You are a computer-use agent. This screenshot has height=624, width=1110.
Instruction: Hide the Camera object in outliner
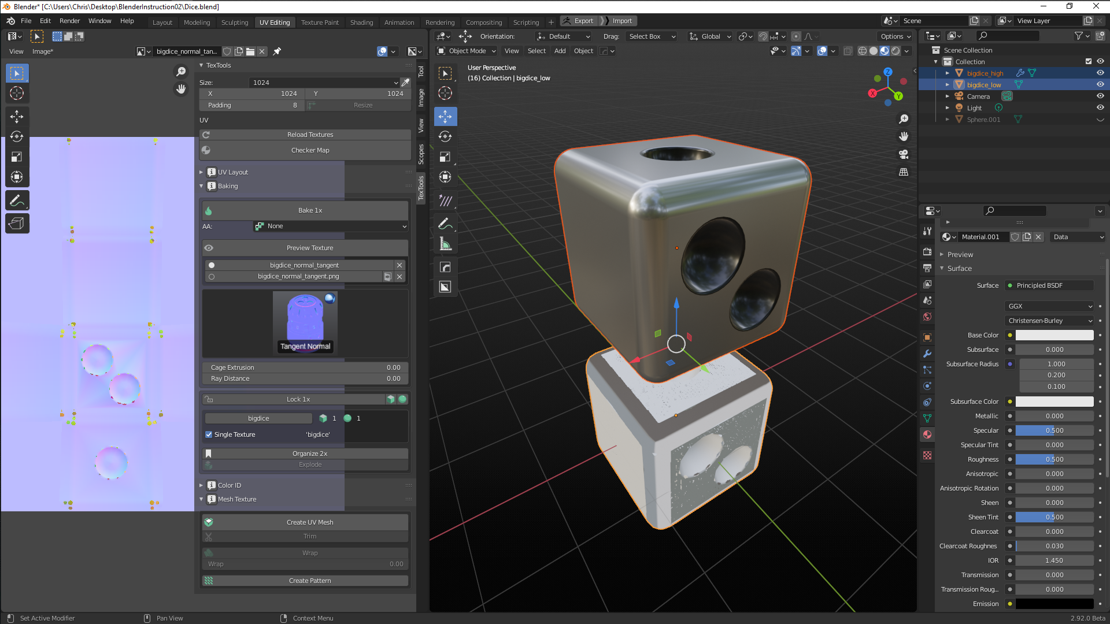pyautogui.click(x=1100, y=96)
